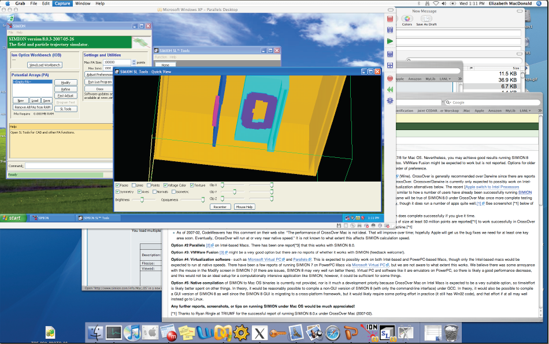Click the SL Tools button in SIMION
This screenshot has height=344, width=549.
[x=65, y=109]
